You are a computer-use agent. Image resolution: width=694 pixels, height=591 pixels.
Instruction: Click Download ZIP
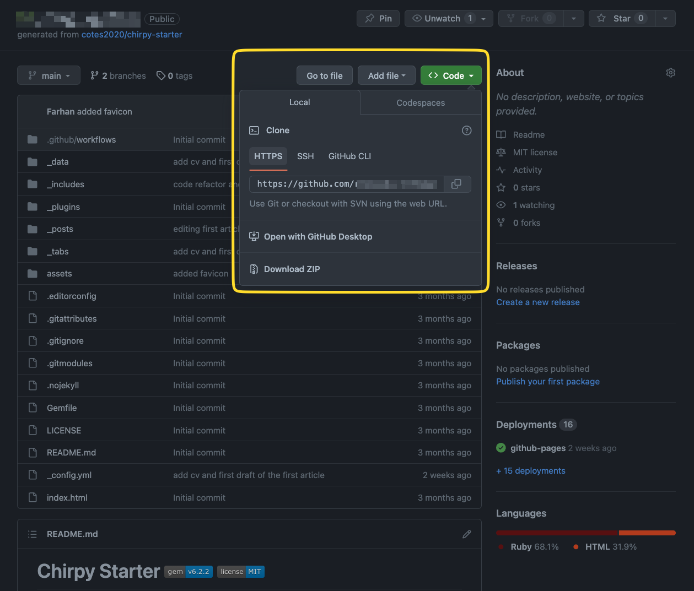coord(292,269)
